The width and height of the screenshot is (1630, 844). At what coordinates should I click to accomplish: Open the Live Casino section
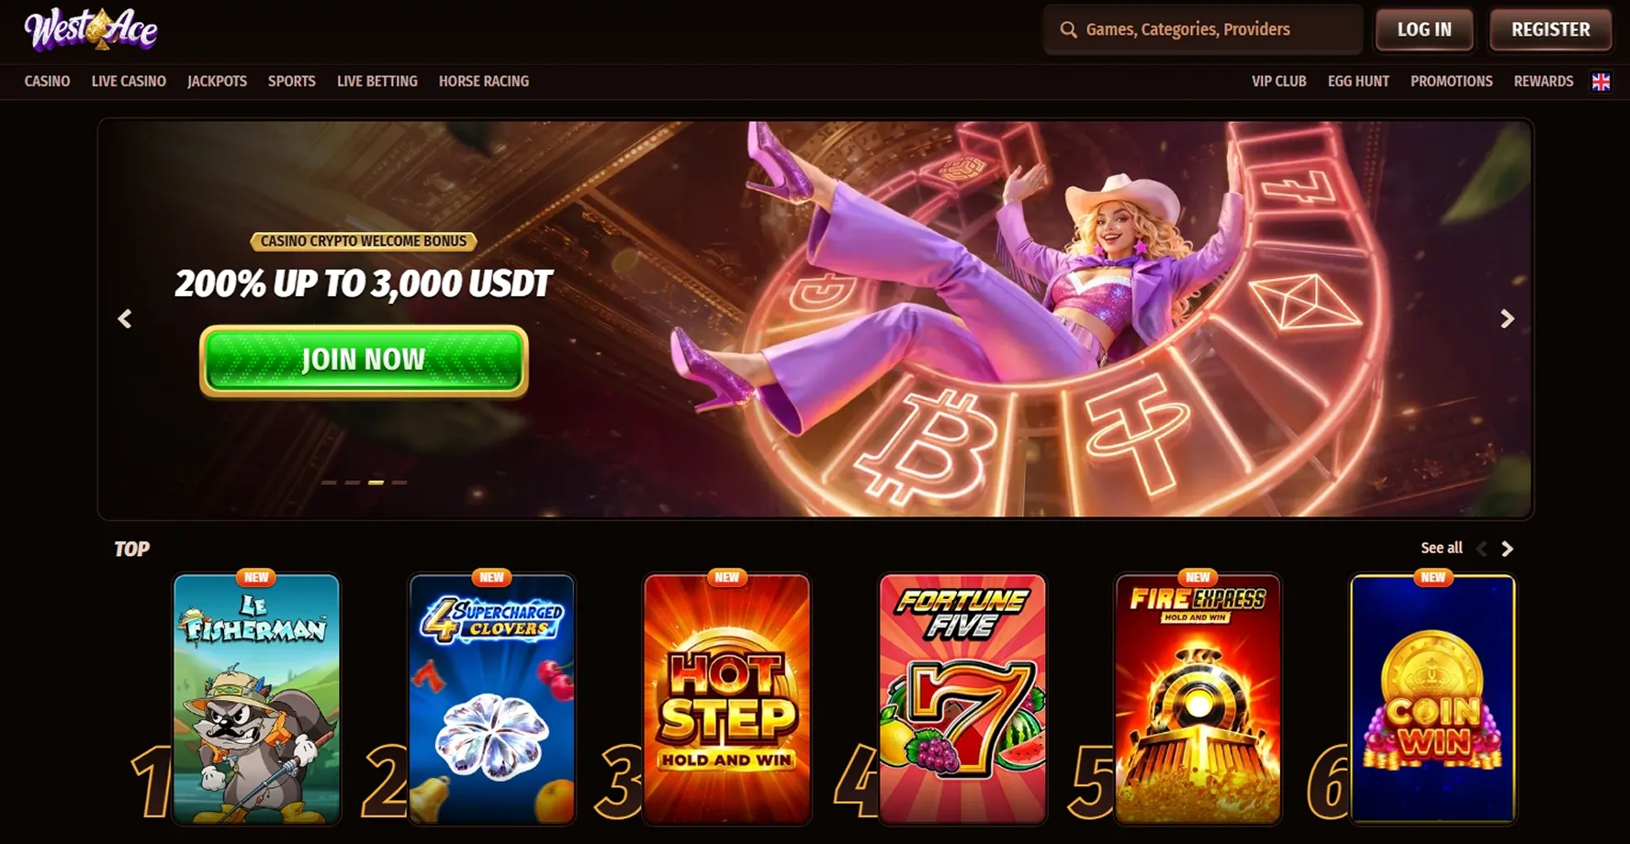click(129, 81)
